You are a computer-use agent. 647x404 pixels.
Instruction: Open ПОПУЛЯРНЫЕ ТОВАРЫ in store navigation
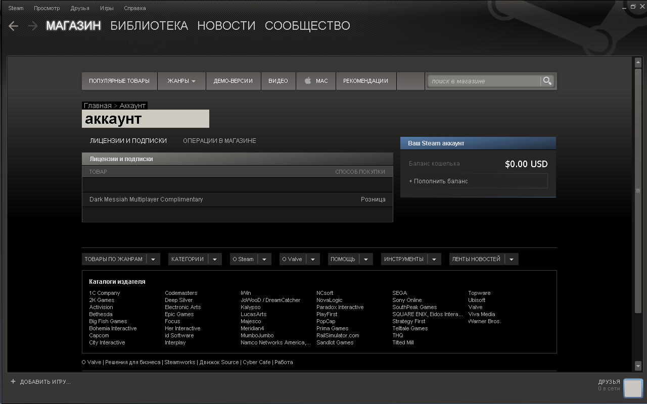[x=119, y=81]
